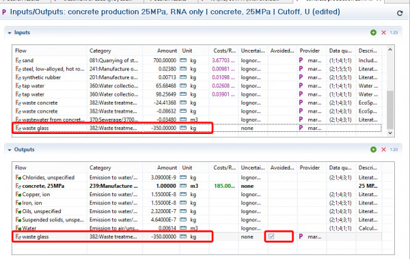Click provider icon in Inputs waste glass row
This screenshot has width=410, height=259.
pos(301,128)
